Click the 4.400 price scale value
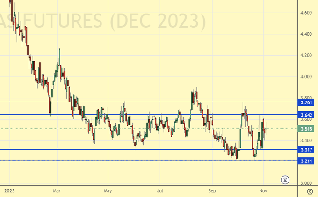Viewport: 318px width, 197px height. [x=307, y=34]
